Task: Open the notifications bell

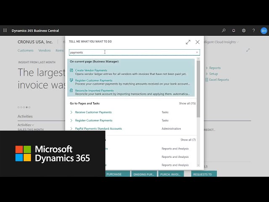Action: click(x=234, y=31)
